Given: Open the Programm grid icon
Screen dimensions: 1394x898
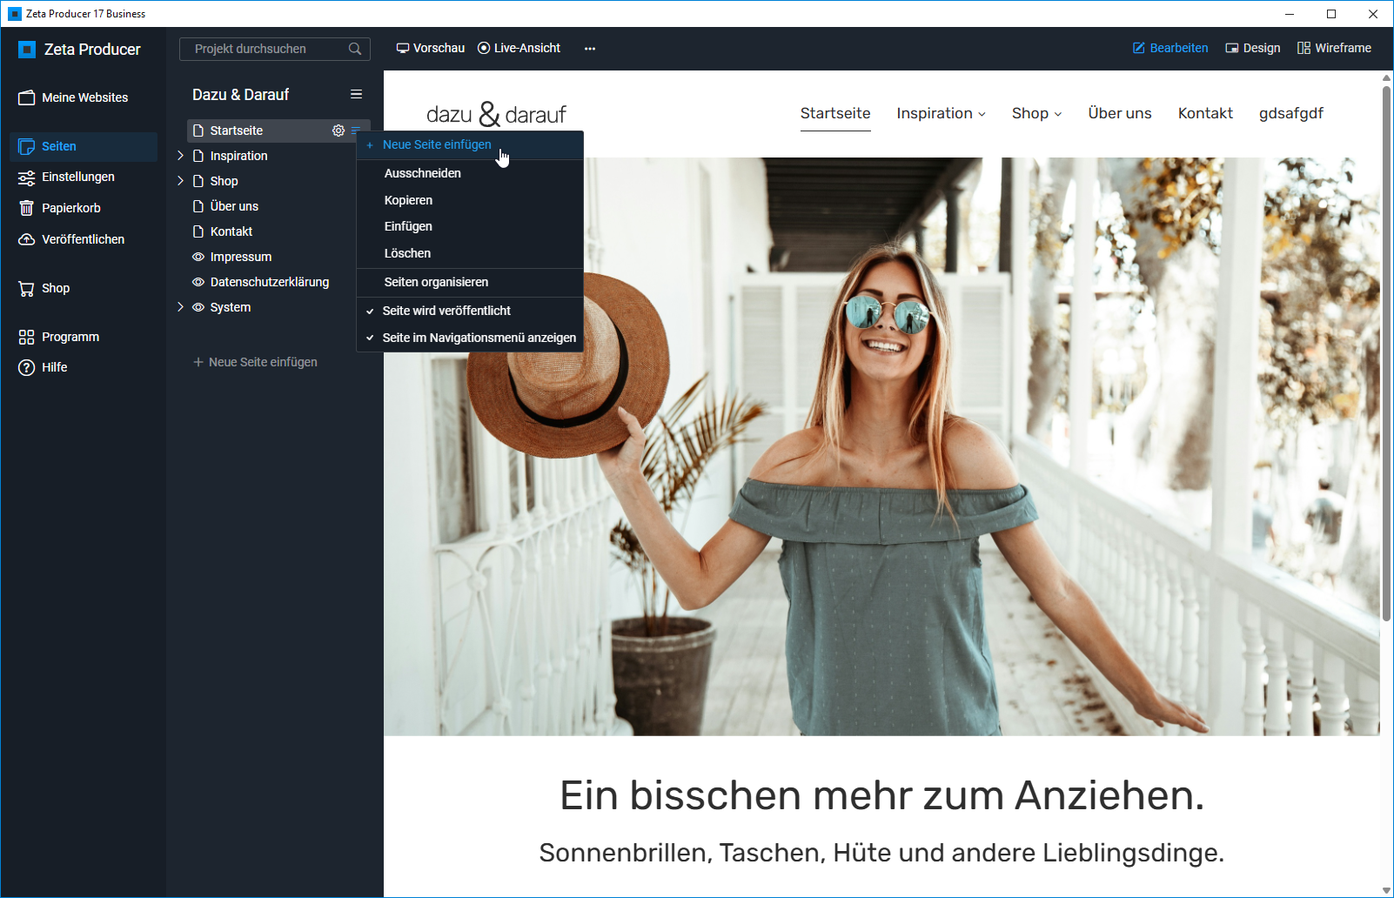Looking at the screenshot, I should pos(27,337).
